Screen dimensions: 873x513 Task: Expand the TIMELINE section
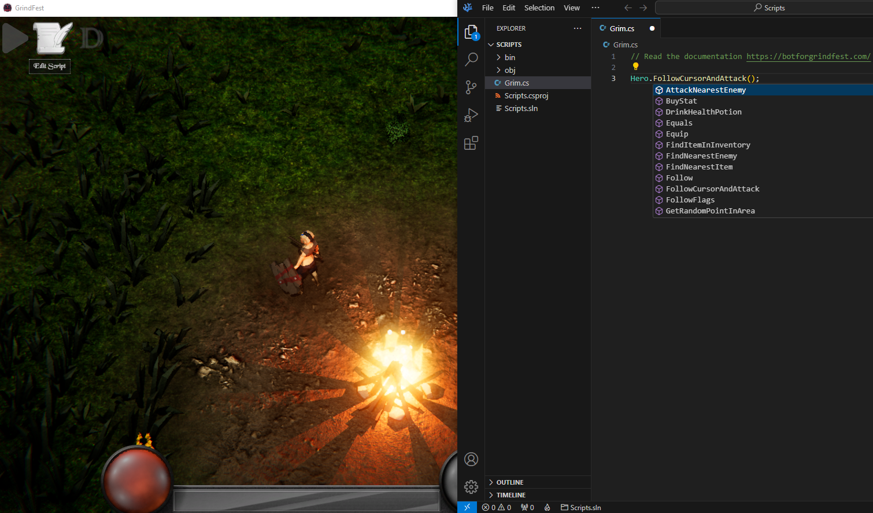click(x=538, y=494)
